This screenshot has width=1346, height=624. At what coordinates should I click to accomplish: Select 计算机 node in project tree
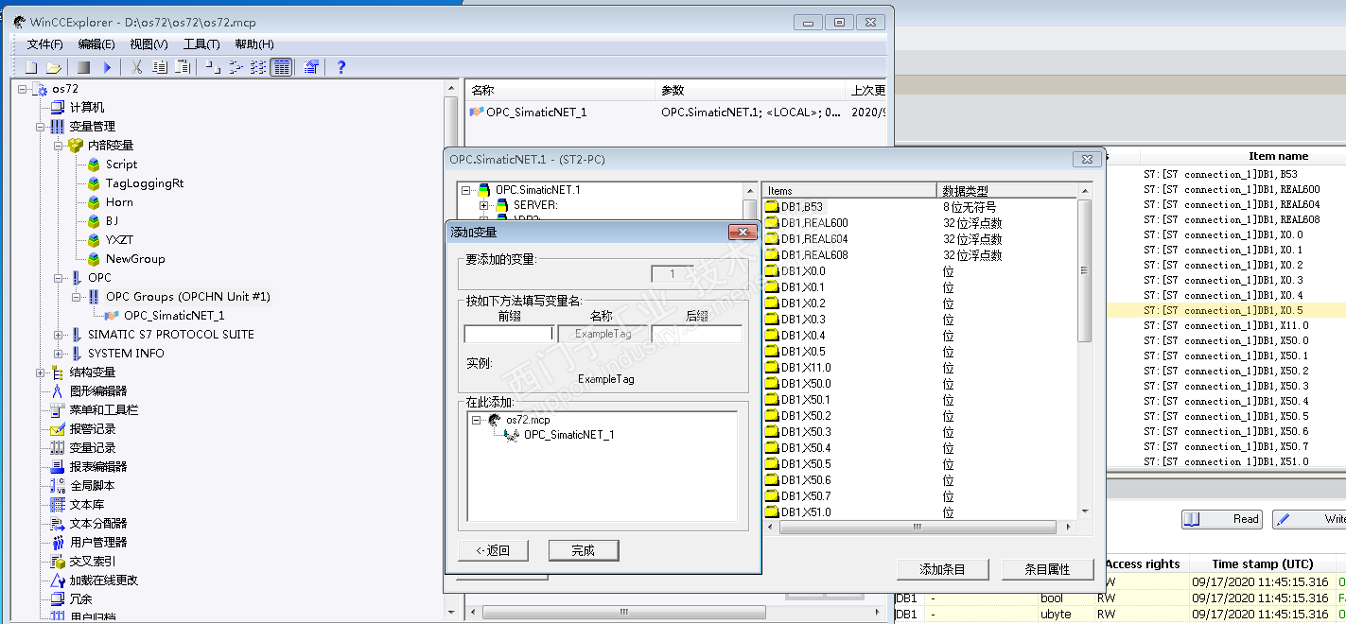(87, 107)
